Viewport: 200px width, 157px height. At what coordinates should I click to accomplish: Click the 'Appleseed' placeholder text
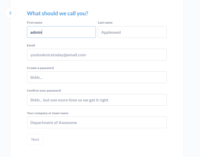[111, 32]
